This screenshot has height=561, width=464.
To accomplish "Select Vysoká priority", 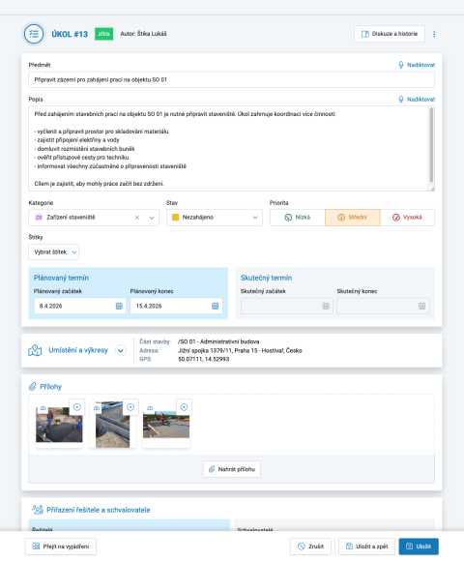I will tap(408, 218).
